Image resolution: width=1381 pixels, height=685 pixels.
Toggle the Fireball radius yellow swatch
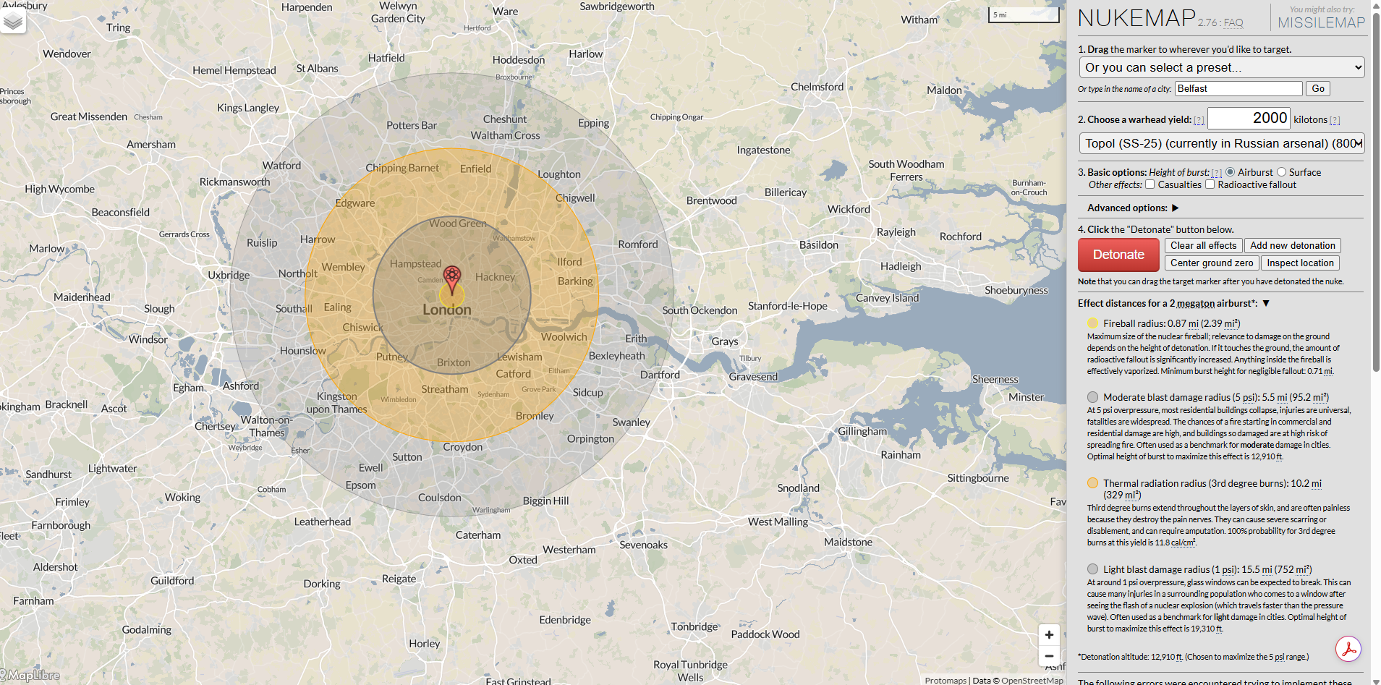click(x=1092, y=323)
